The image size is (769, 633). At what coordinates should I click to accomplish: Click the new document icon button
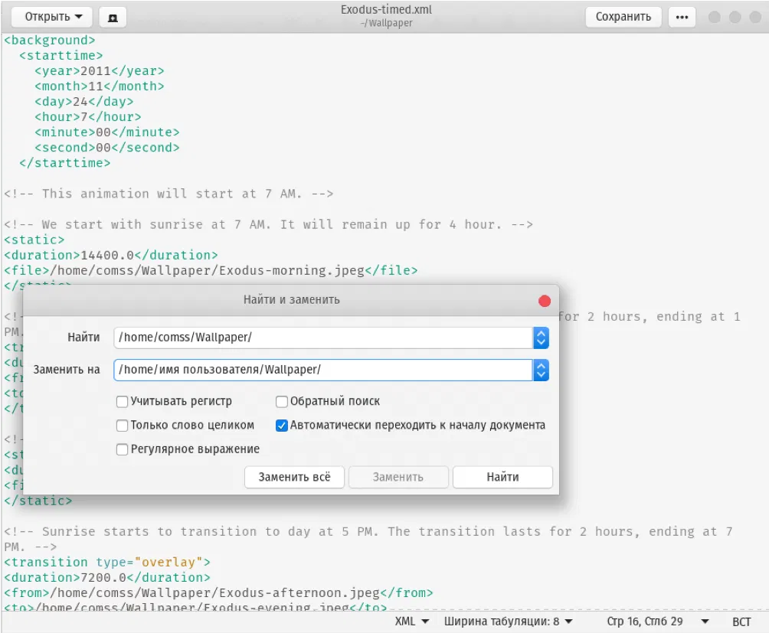point(113,18)
